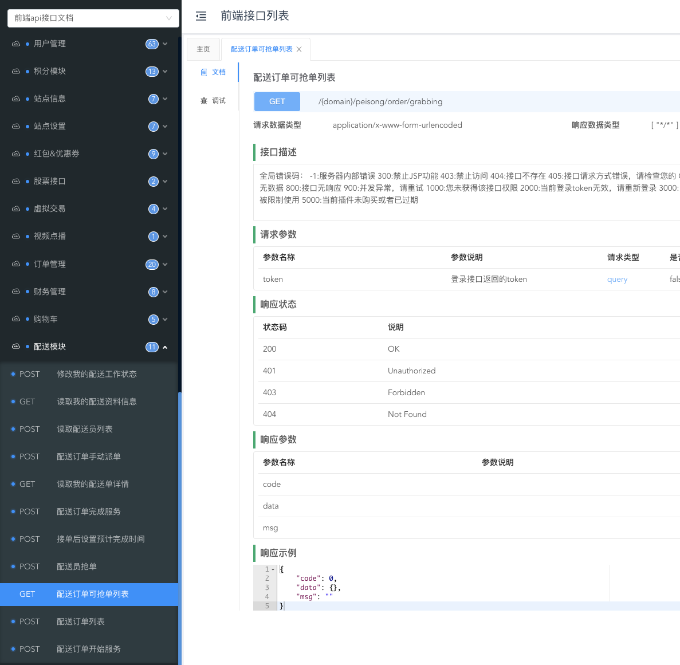Open POST 修改我的配送工作状态 API
The height and width of the screenshot is (665, 680).
click(x=89, y=374)
